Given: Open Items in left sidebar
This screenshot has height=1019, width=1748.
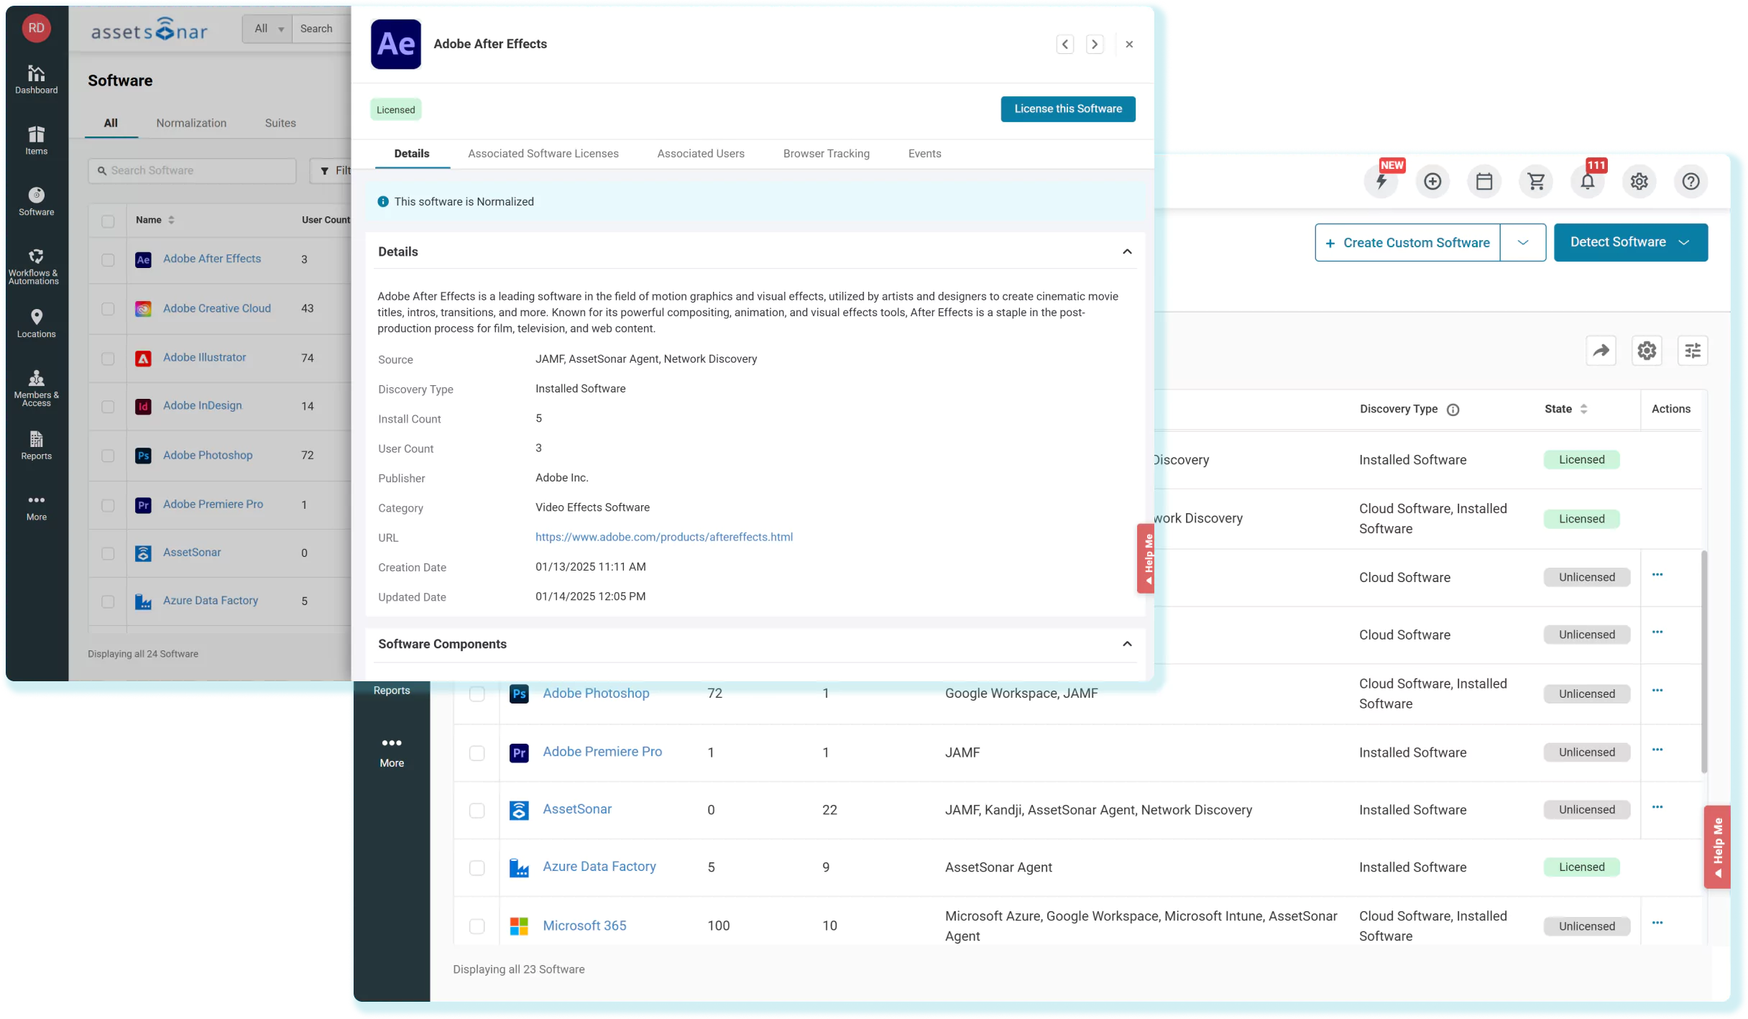Looking at the screenshot, I should point(36,140).
